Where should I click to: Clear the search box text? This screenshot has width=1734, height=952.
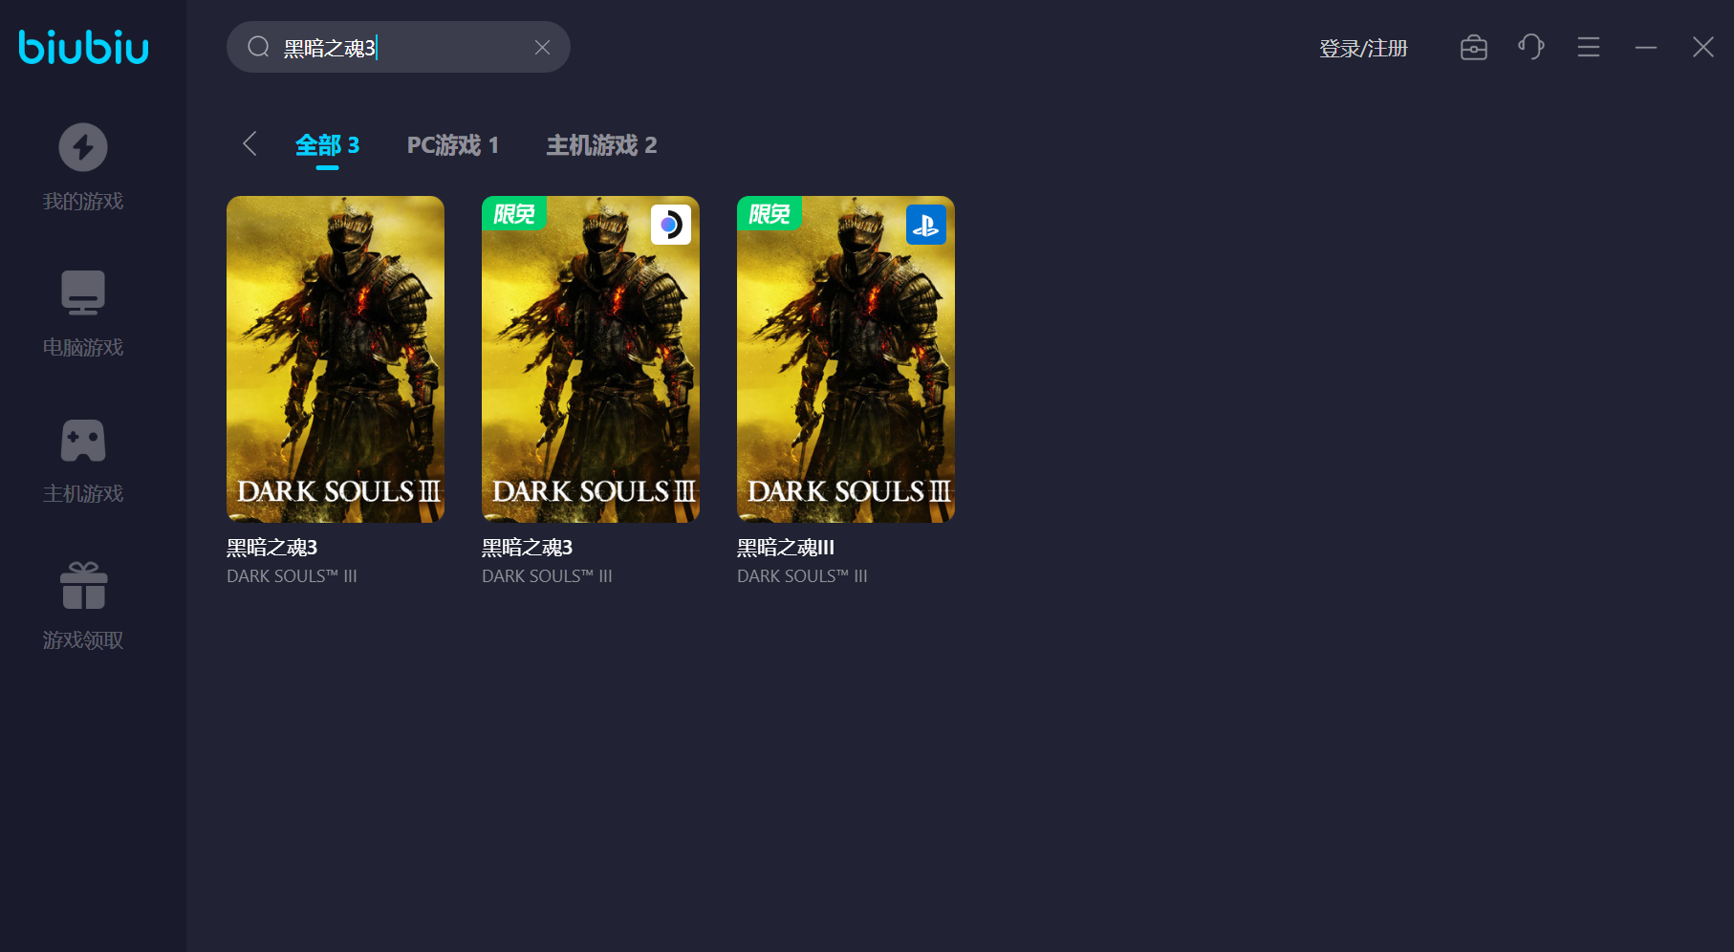click(x=542, y=48)
